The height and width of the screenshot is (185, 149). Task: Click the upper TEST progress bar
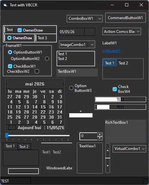pyautogui.click(x=121, y=99)
